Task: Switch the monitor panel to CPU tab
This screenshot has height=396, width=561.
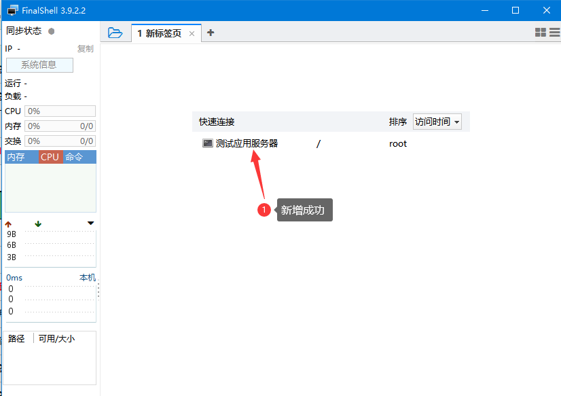Action: pyautogui.click(x=50, y=157)
